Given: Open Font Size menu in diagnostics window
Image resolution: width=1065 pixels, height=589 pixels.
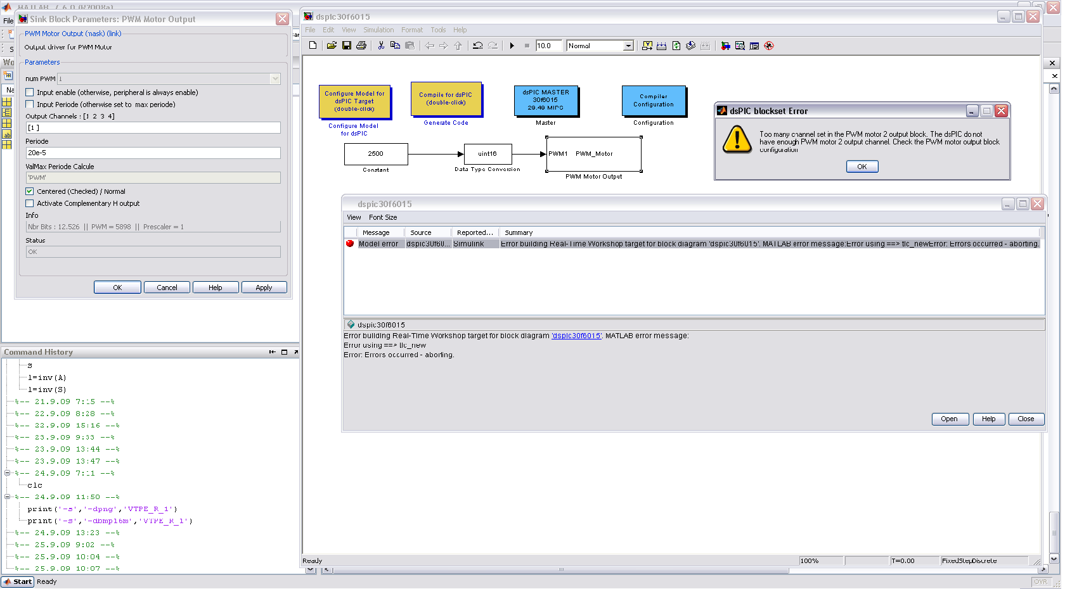Looking at the screenshot, I should (383, 217).
